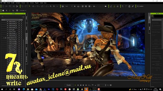Open the timeline panel icon
The width and height of the screenshot is (163, 91).
coord(111,85)
